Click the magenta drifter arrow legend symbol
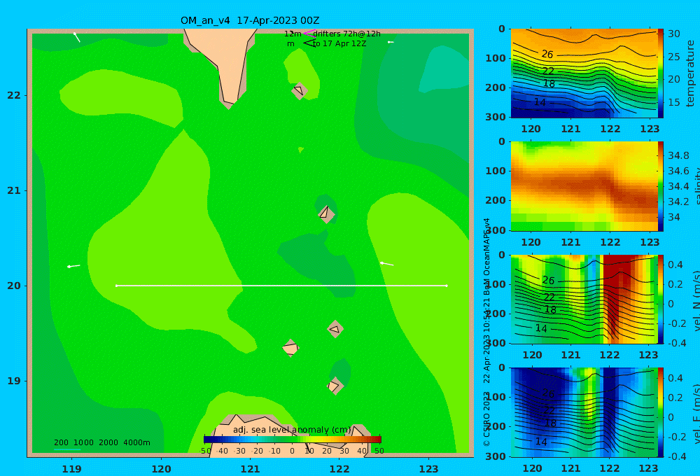This screenshot has height=476, width=700. pos(309,33)
